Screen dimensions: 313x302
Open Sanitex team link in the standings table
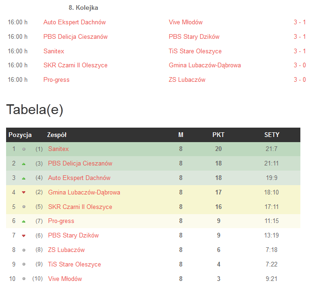pos(58,149)
